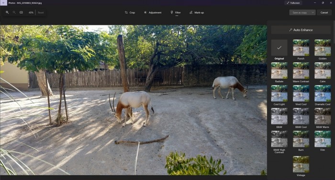This screenshot has width=335, height=180.
Task: Expand the Save as copy dropdown arrow
Action: (x=313, y=12)
